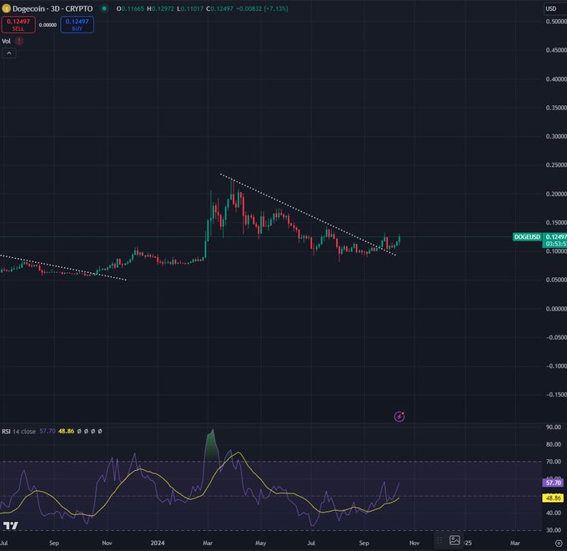Open the Dogecoin · 3D · CRYPTO symbol title
Image resolution: width=567 pixels, height=551 pixels.
pos(53,8)
